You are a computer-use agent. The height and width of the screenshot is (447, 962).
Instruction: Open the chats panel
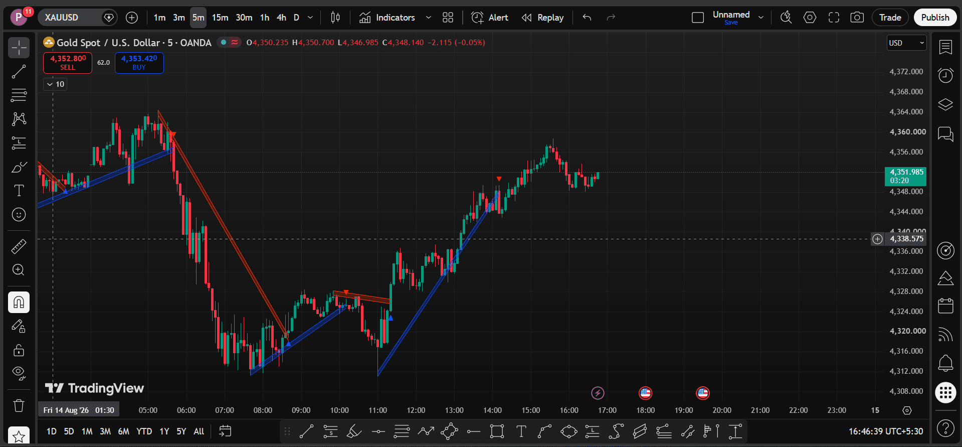(945, 134)
